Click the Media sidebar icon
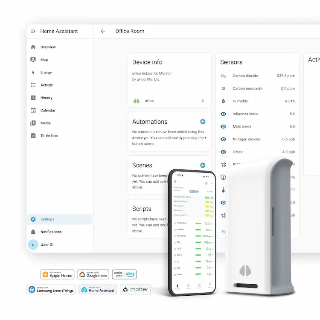Viewport: 320px width, 320px height. click(x=33, y=123)
